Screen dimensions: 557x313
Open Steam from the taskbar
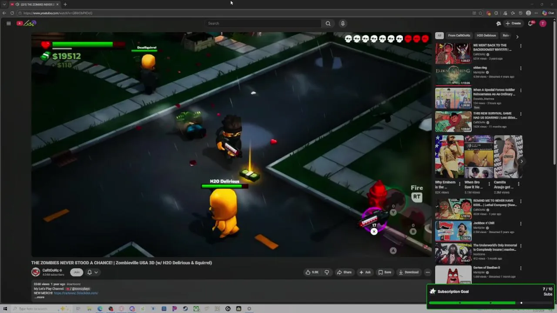tap(185, 309)
